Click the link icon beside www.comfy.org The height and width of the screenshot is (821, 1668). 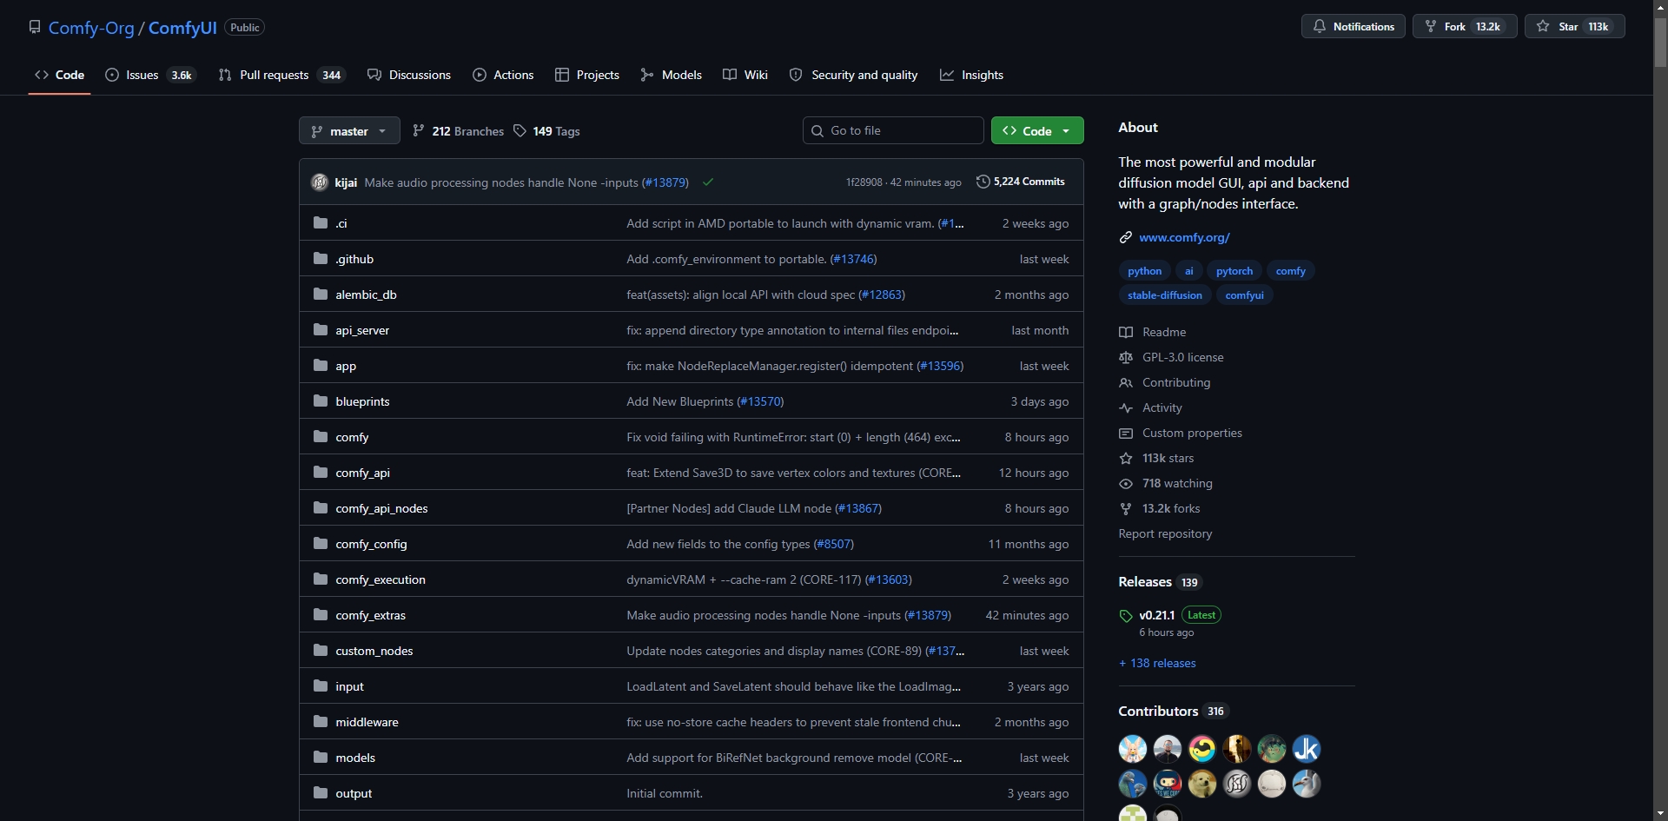(x=1126, y=237)
